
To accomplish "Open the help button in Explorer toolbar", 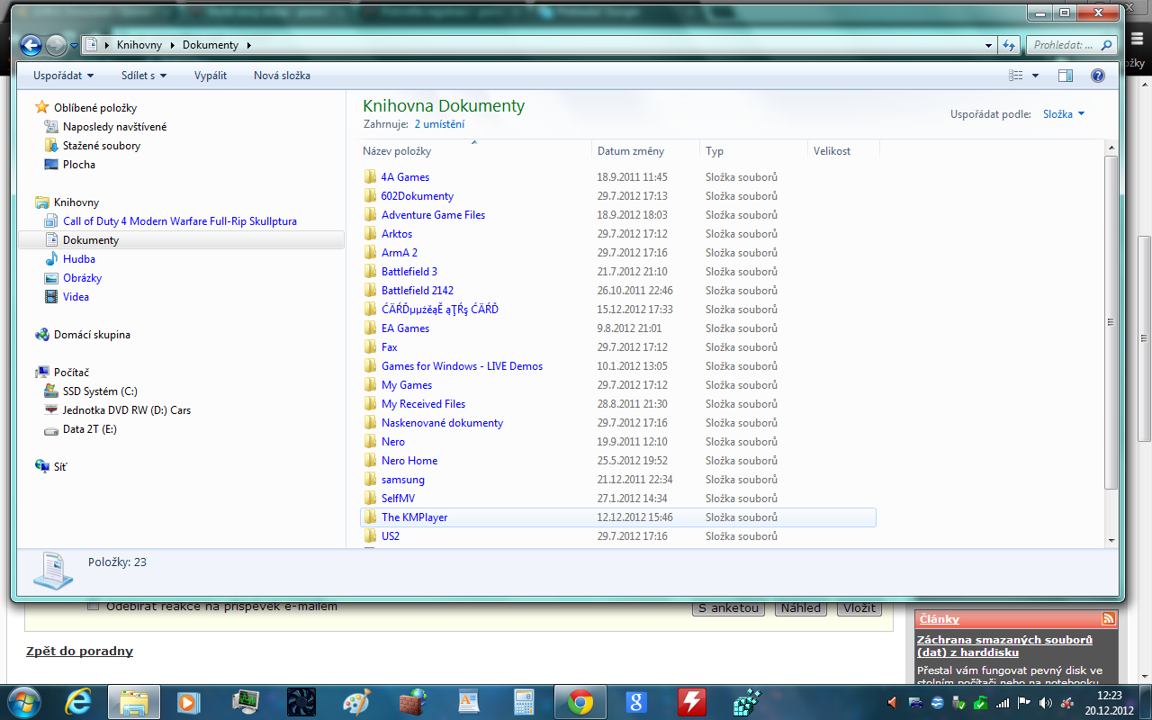I will coord(1097,76).
